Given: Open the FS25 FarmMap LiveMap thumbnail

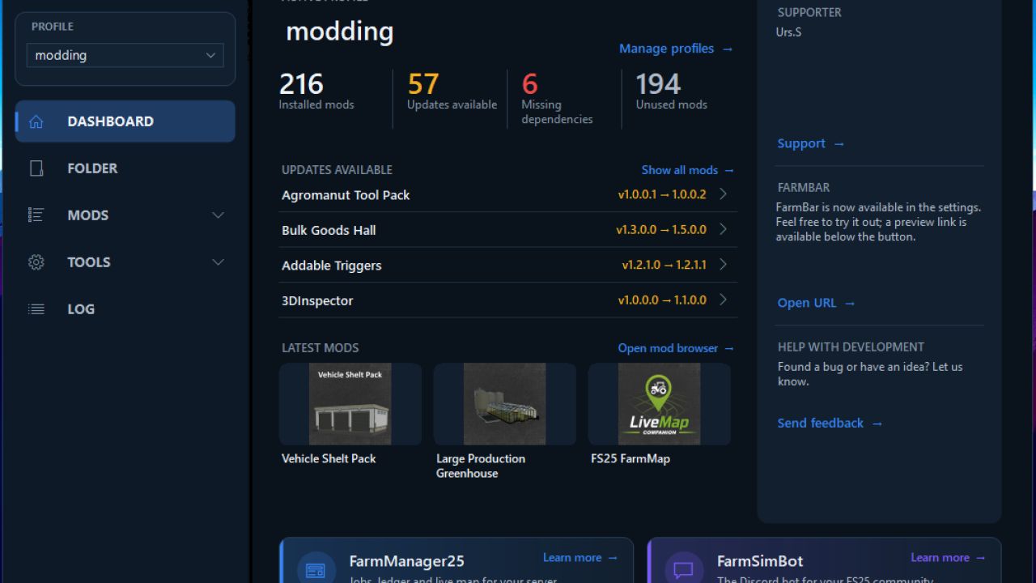Looking at the screenshot, I should (x=660, y=404).
